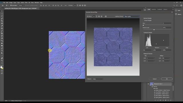
Task: Toggle Quick Mask mode icon
Action: [2, 71]
